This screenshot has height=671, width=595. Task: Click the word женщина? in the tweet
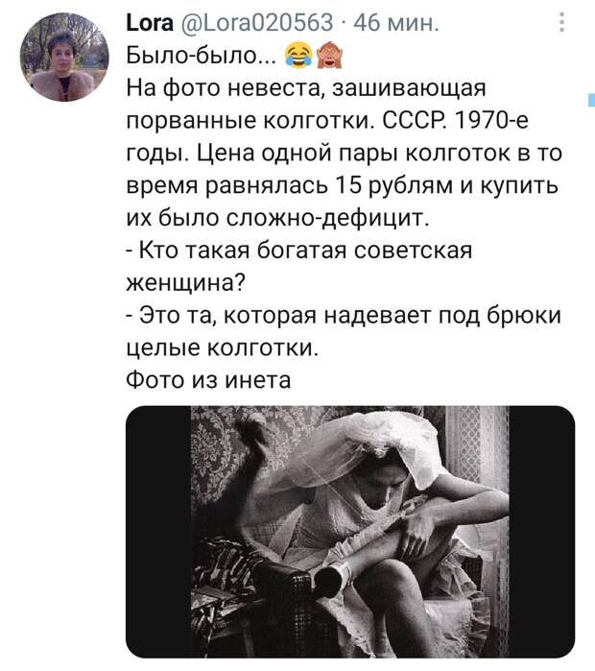(186, 283)
